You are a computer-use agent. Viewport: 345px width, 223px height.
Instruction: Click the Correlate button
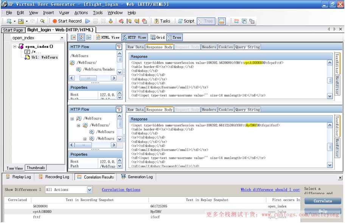point(323,201)
